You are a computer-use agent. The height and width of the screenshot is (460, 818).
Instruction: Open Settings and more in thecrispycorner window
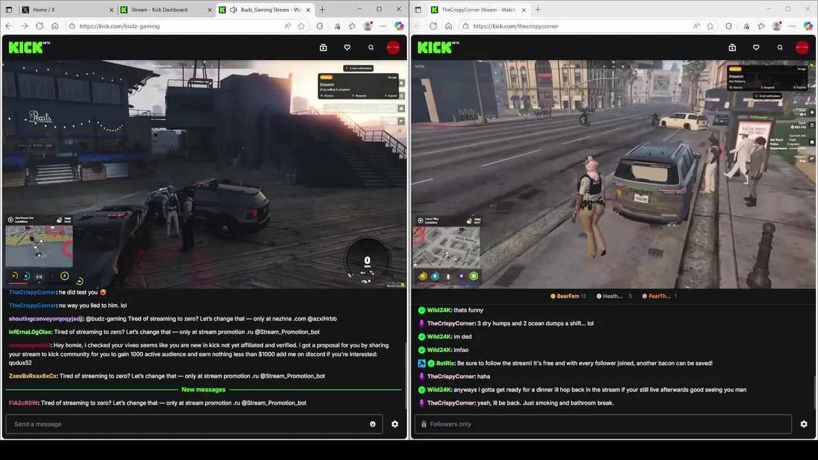[x=792, y=26]
